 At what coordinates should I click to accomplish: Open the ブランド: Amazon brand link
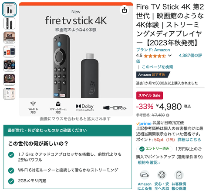coord(153,50)
